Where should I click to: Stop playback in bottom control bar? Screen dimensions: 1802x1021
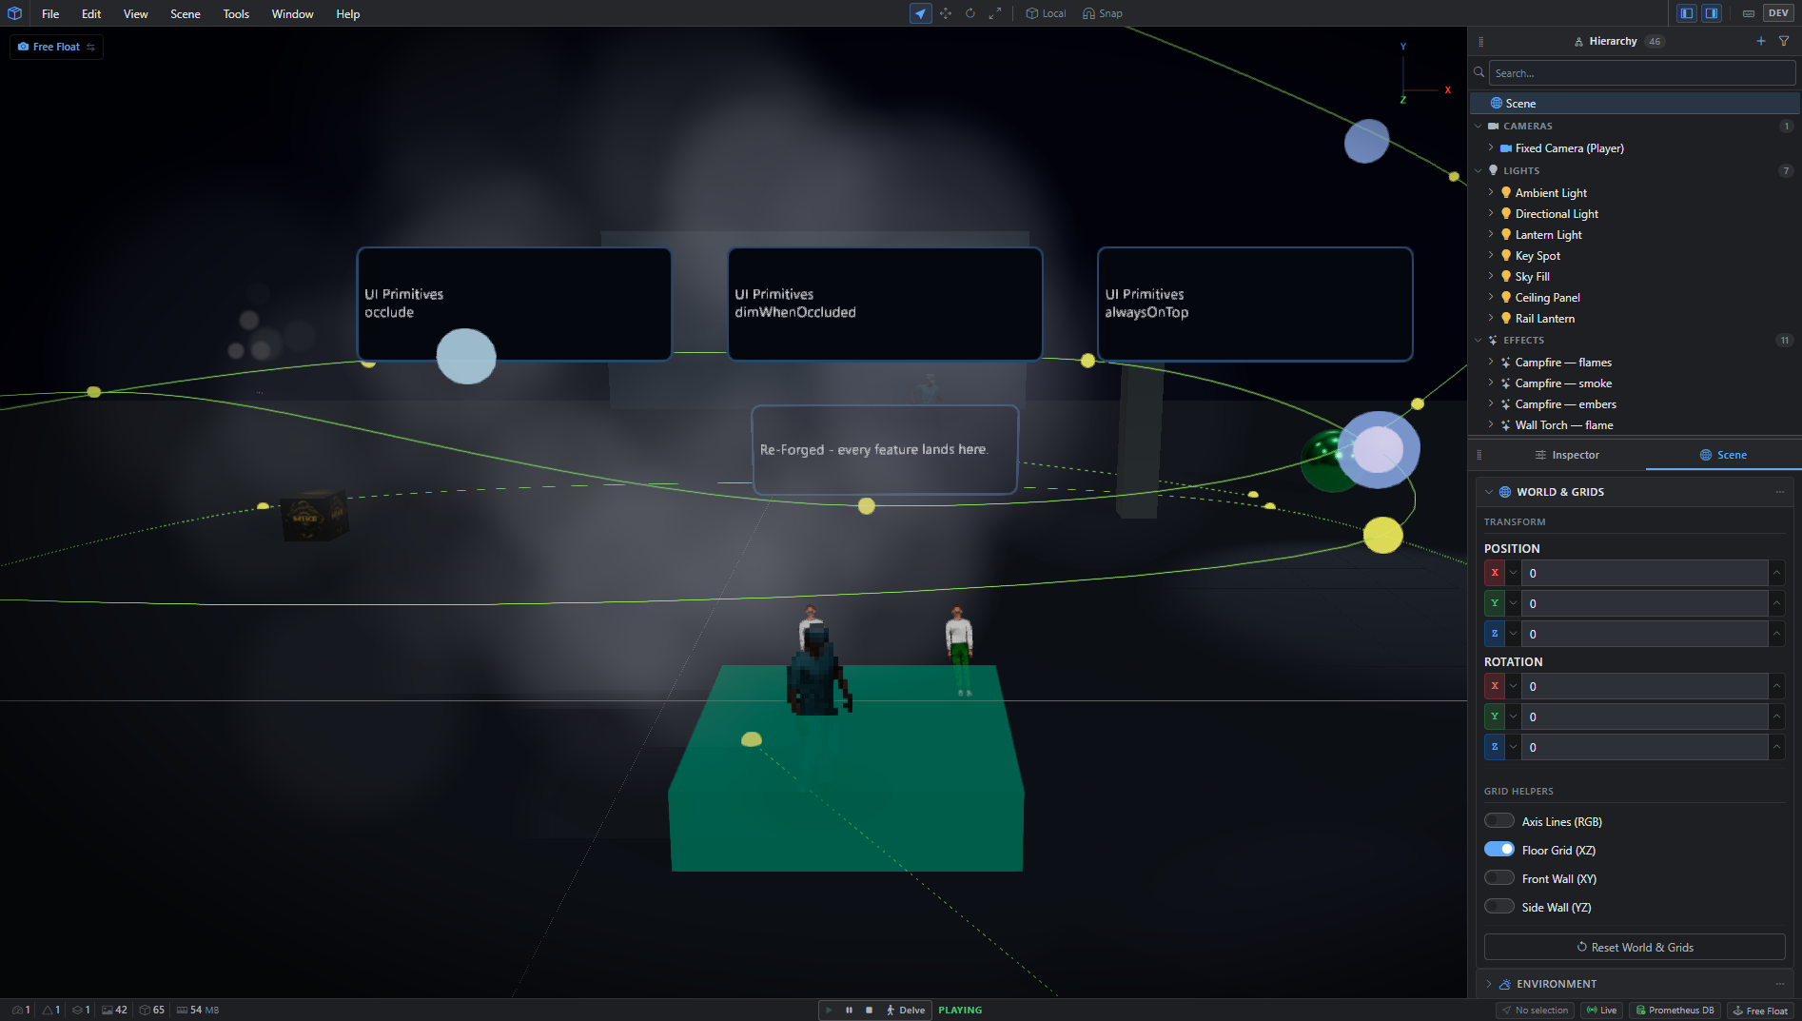tap(869, 1010)
